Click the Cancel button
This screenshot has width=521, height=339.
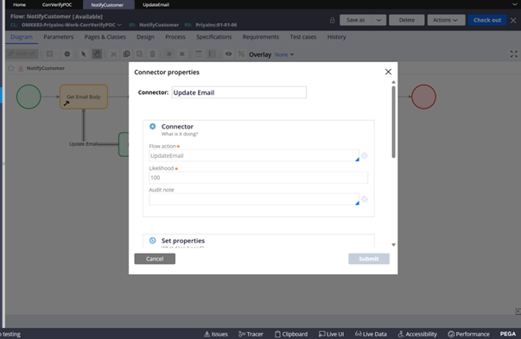click(155, 259)
